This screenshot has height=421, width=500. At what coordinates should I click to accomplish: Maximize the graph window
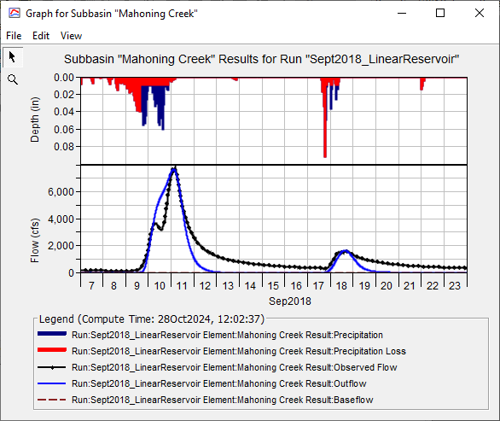tap(440, 13)
